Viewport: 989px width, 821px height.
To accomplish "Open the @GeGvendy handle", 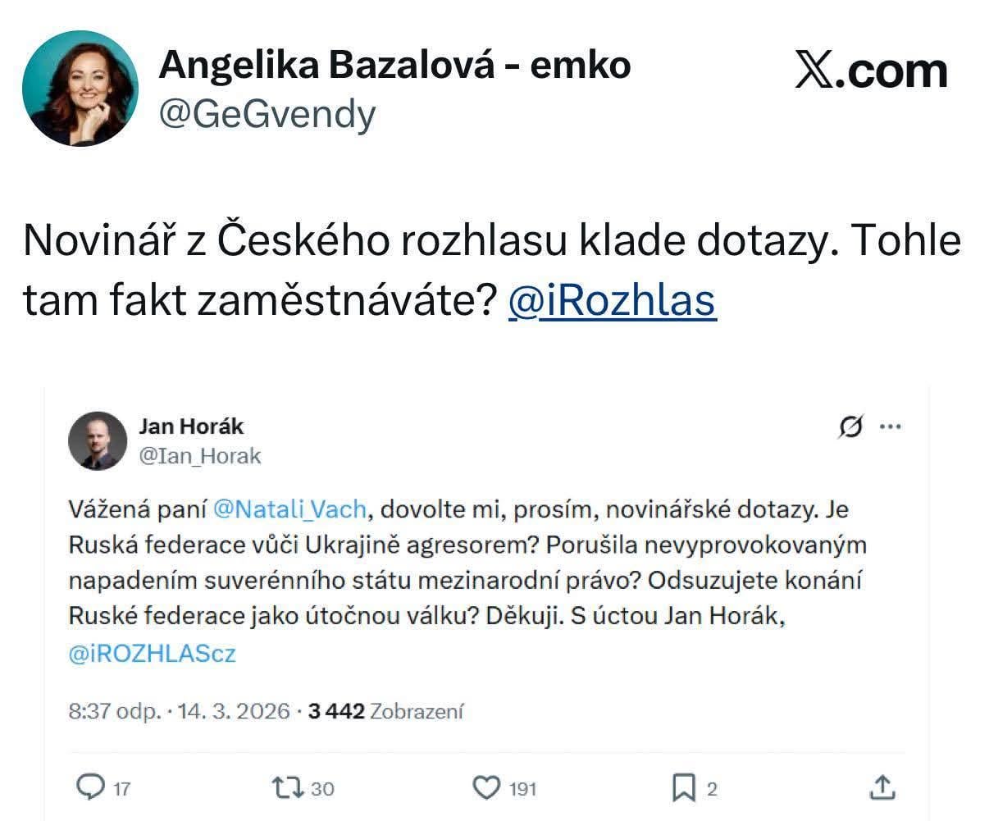I will coord(267,114).
